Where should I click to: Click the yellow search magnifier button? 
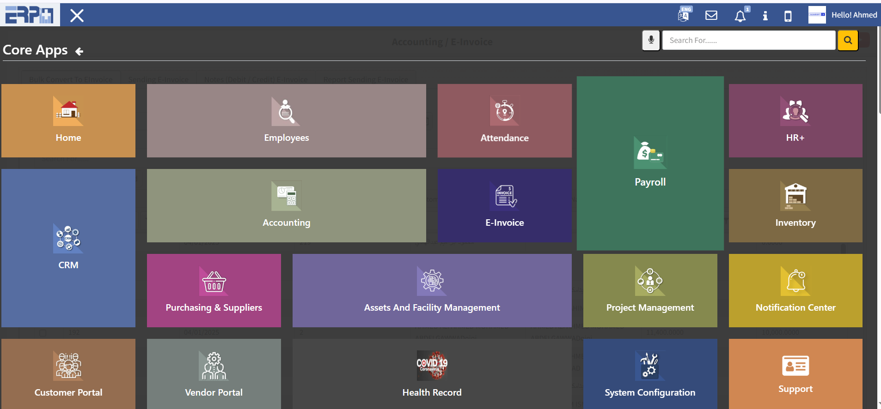click(x=848, y=41)
